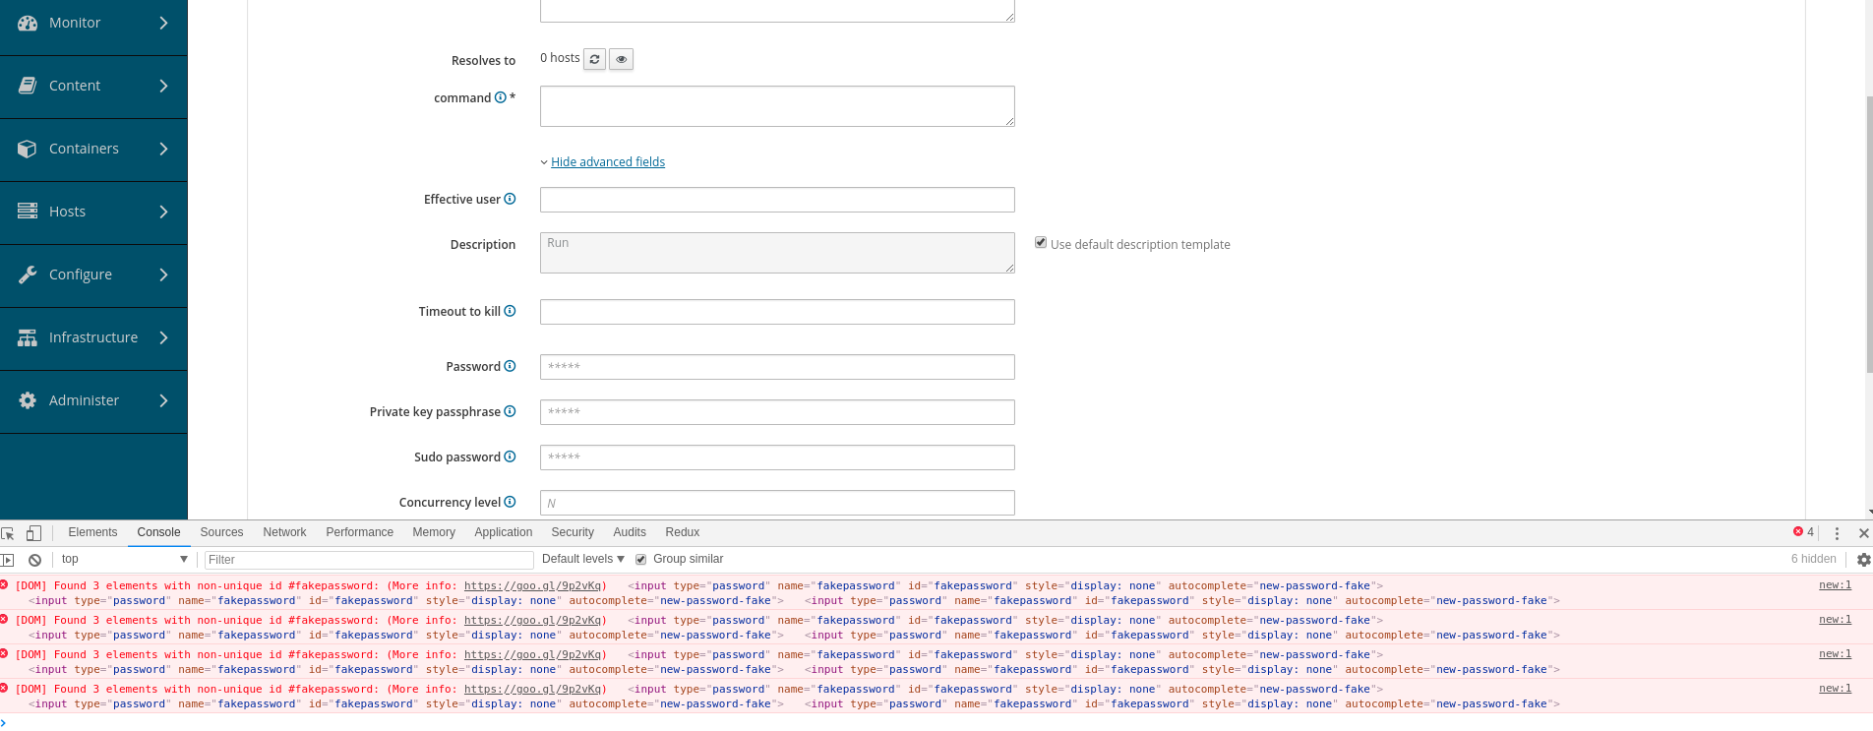This screenshot has height=731, width=1873.
Task: Open the top context dropdown
Action: (x=124, y=559)
